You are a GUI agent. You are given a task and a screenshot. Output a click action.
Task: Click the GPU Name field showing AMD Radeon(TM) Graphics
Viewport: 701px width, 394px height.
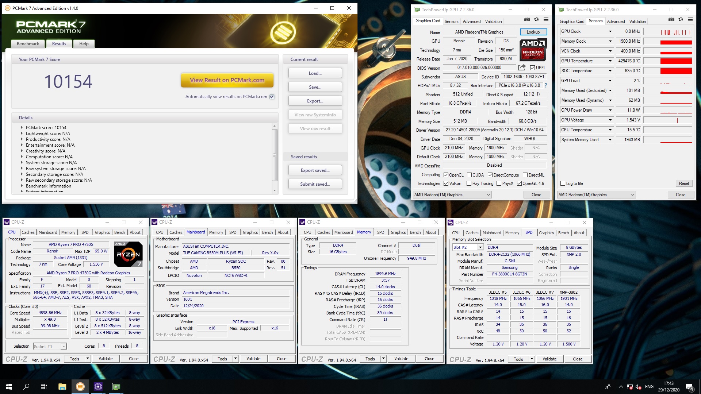[x=479, y=32]
